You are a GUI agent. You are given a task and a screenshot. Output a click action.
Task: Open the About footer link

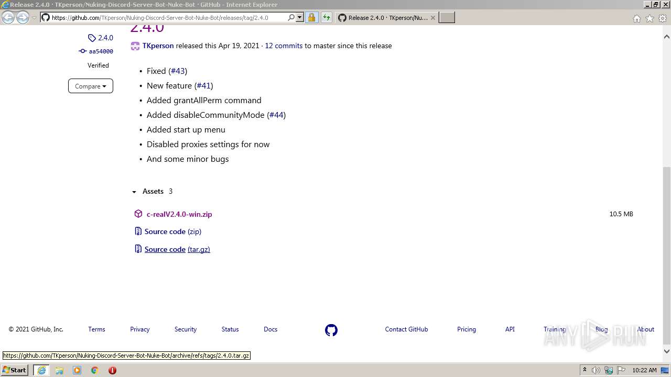(646, 329)
